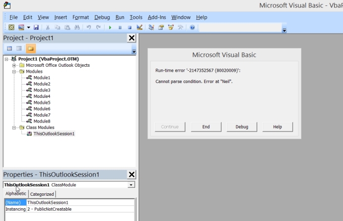Screen dimensions: 343x221
Task: Close the Properties - ThisOutlookSession1 panel
Action: click(x=132, y=175)
